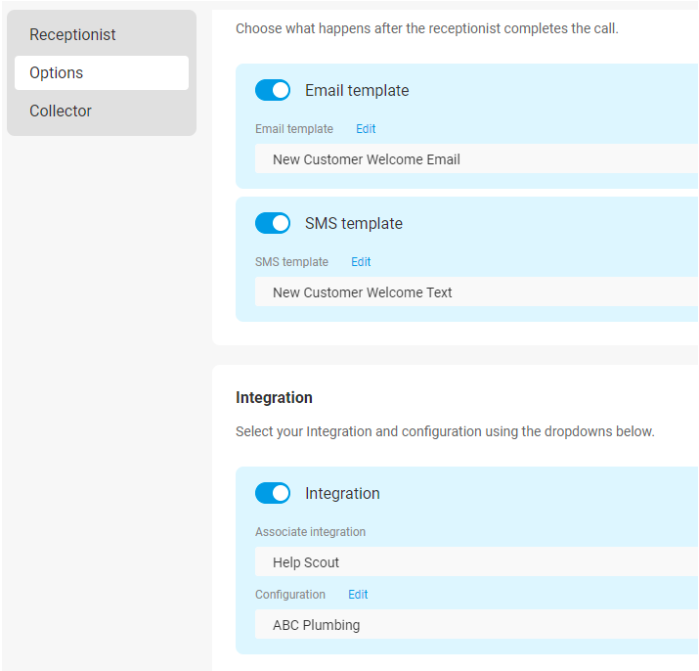Toggle the Integration switch off
Viewport: 699px width, 671px height.
pos(273,493)
